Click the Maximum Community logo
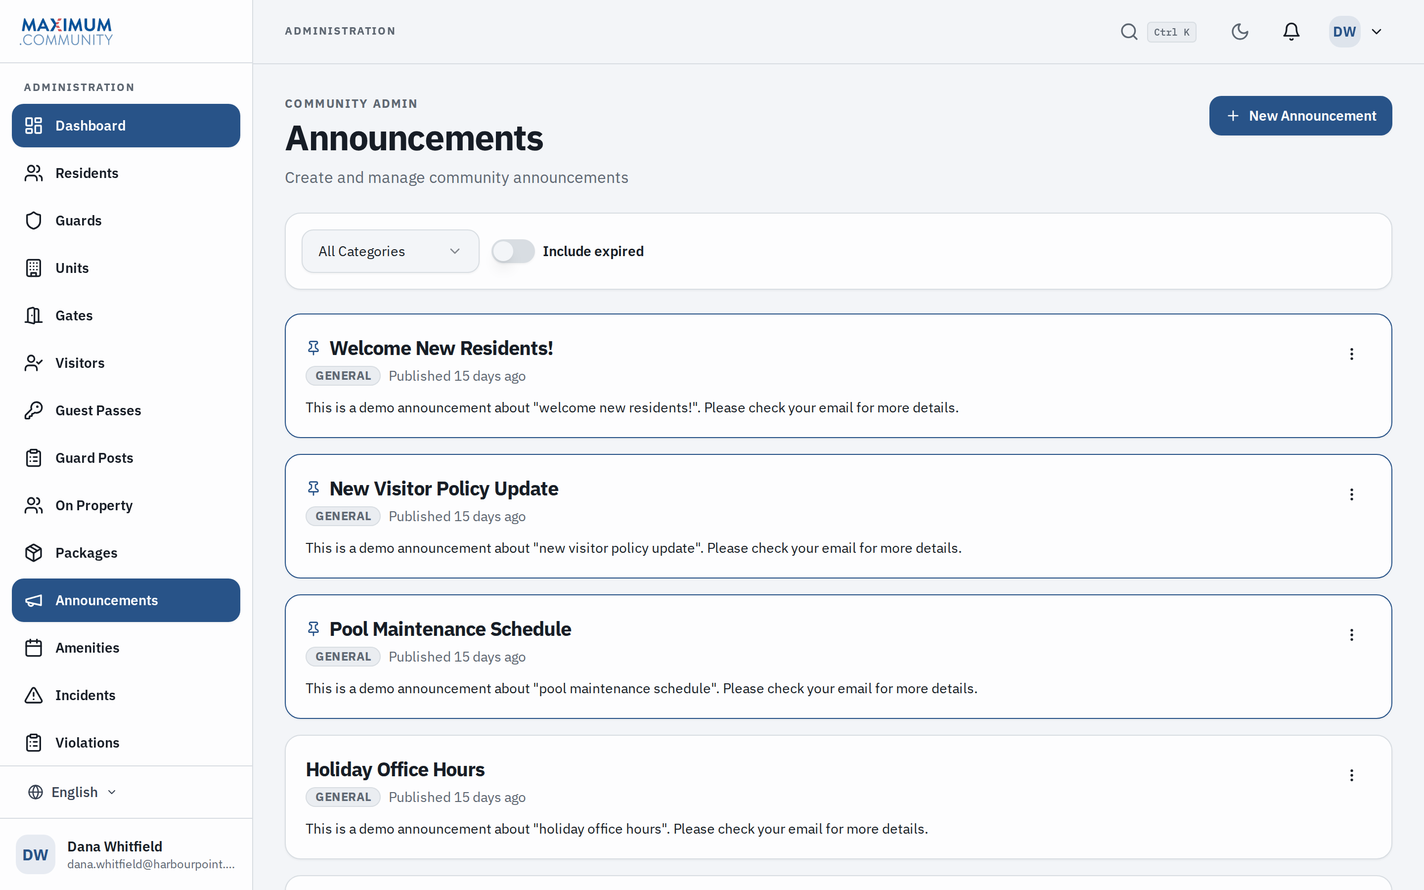1424x890 pixels. click(66, 32)
